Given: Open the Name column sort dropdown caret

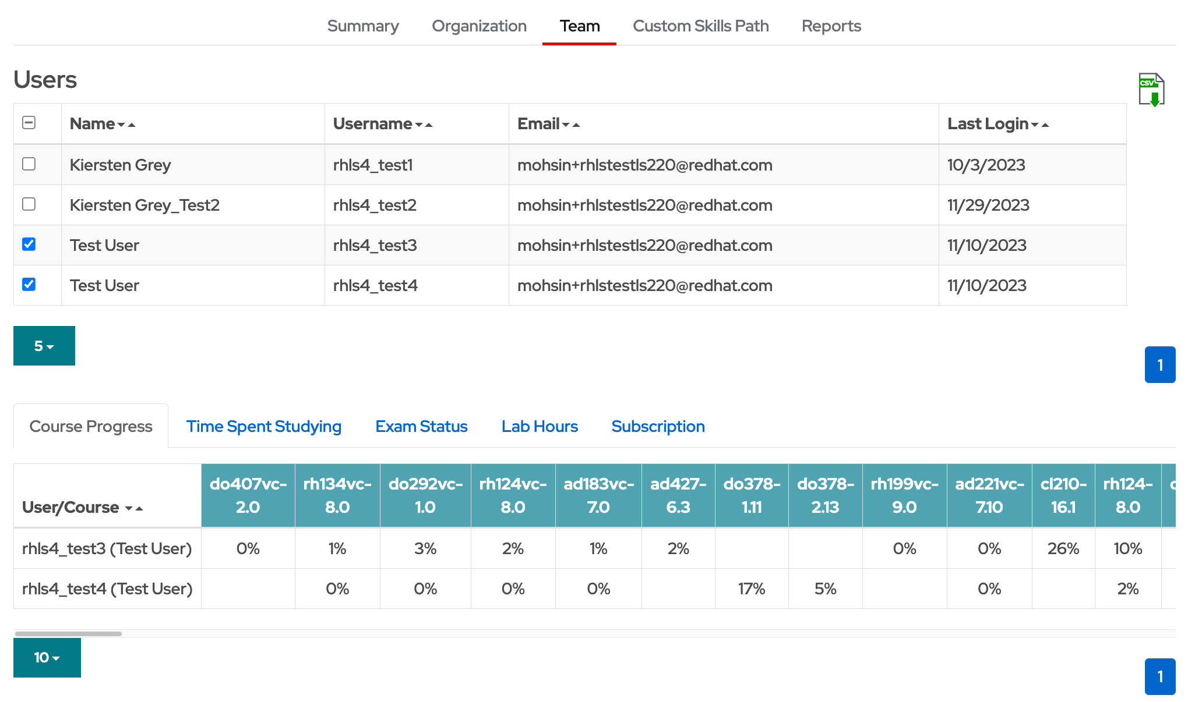Looking at the screenshot, I should [x=122, y=125].
